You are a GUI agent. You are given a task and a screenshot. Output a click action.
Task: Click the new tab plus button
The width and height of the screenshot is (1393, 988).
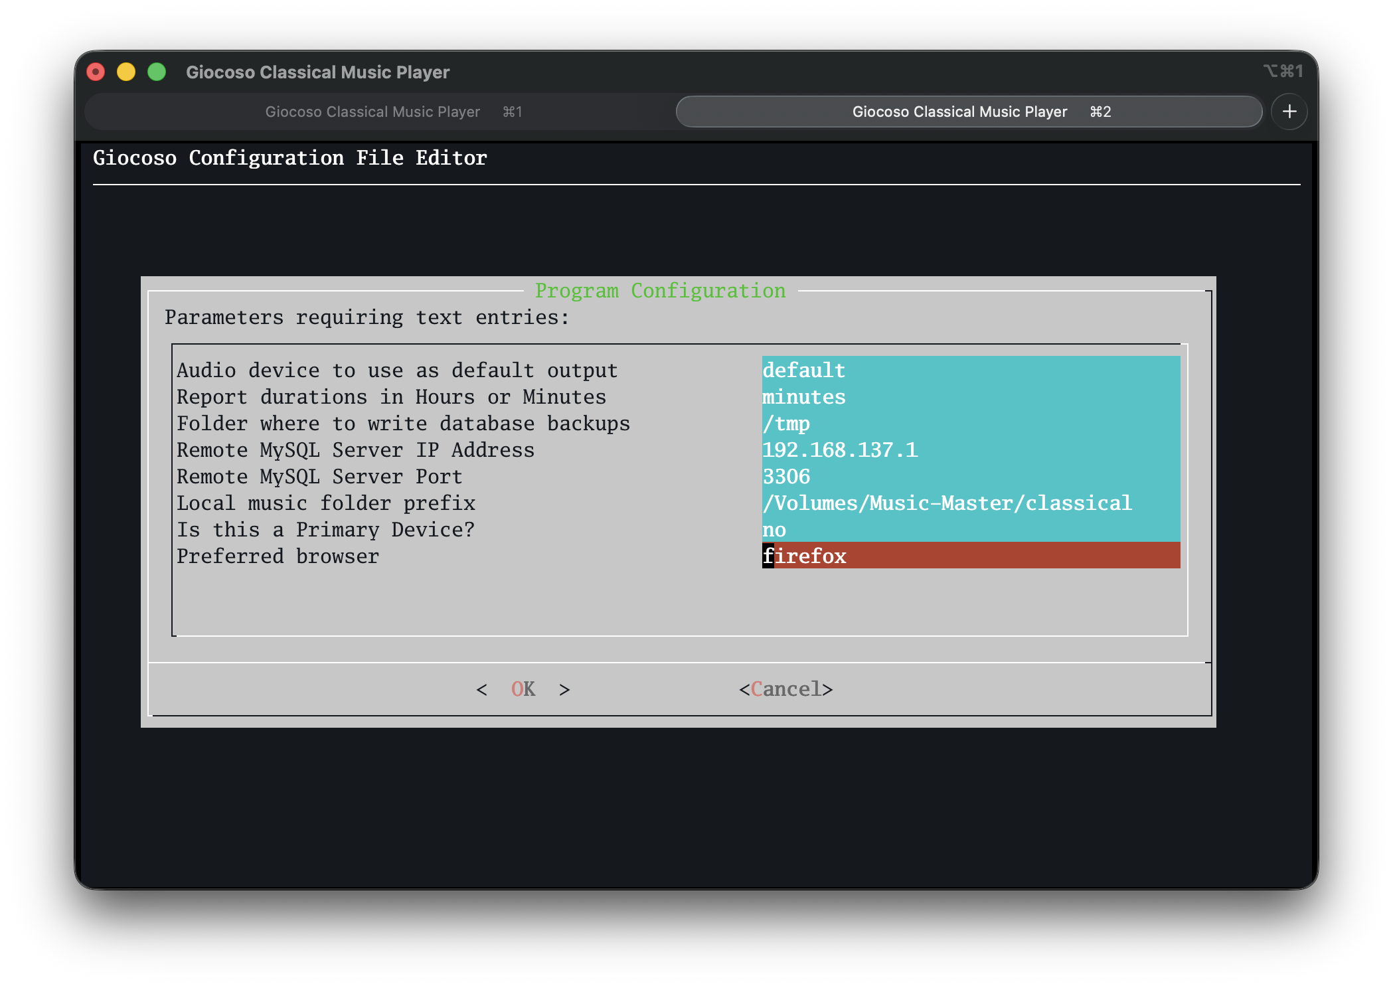click(x=1289, y=112)
